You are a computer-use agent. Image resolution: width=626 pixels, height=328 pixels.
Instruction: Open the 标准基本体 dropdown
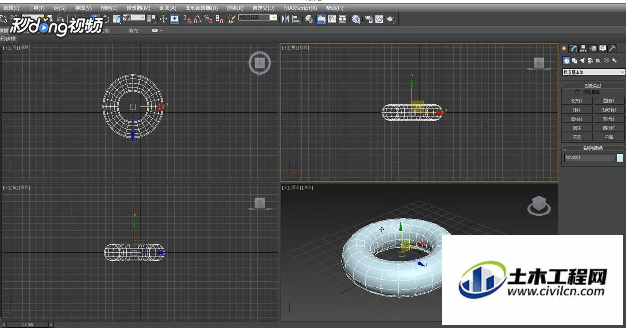coord(594,72)
